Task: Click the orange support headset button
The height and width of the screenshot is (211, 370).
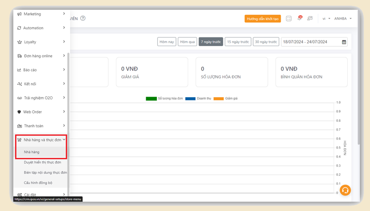Action: coord(345,190)
